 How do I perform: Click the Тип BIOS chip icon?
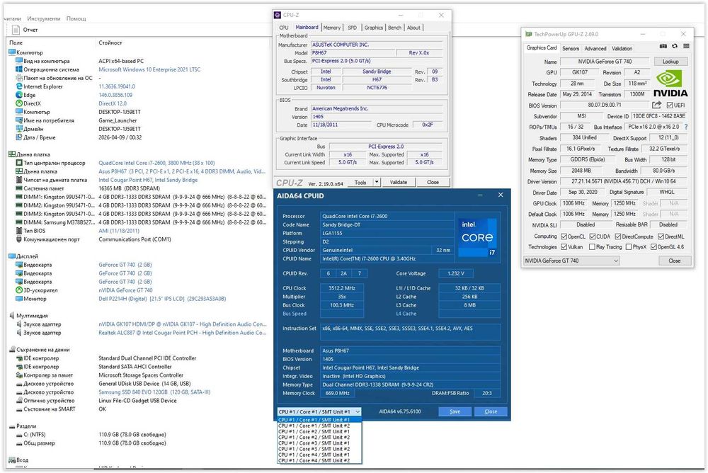coord(19,231)
